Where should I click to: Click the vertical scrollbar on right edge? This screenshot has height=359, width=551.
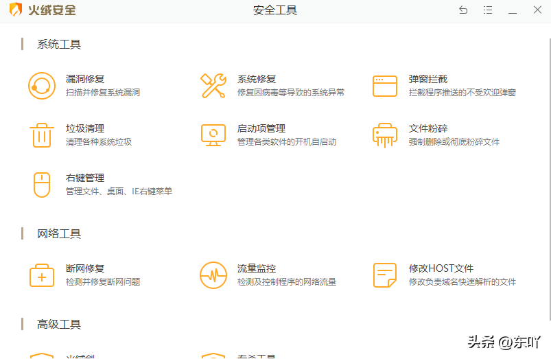click(549, 179)
